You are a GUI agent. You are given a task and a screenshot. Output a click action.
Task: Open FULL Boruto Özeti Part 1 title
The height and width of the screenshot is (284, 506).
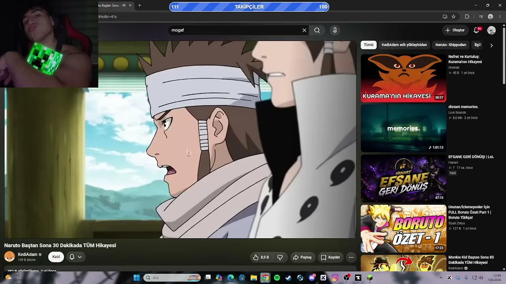470,212
